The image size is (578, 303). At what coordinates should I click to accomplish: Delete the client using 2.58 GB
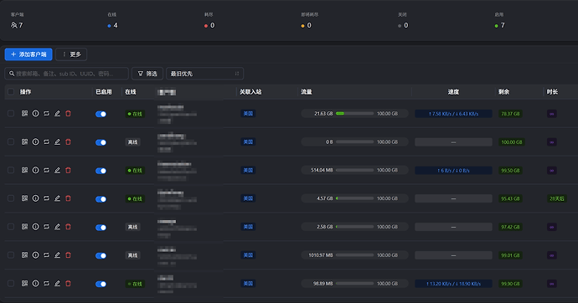coord(68,227)
